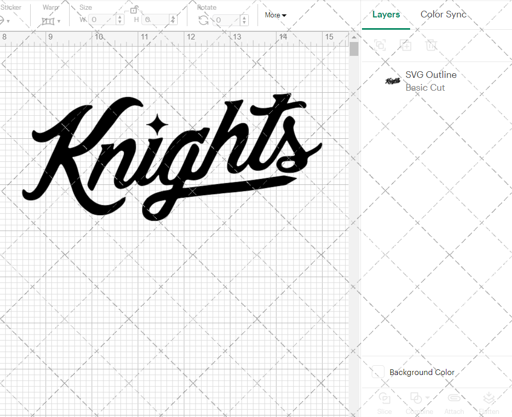Screen dimensions: 512x417
Task: Click the Duplicate layer icon
Action: click(406, 45)
